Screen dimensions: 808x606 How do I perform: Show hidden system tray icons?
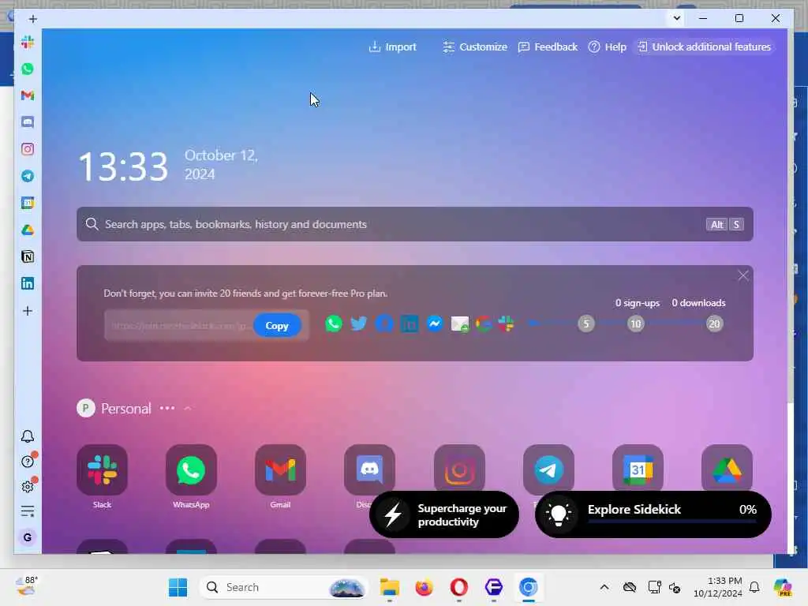click(604, 587)
